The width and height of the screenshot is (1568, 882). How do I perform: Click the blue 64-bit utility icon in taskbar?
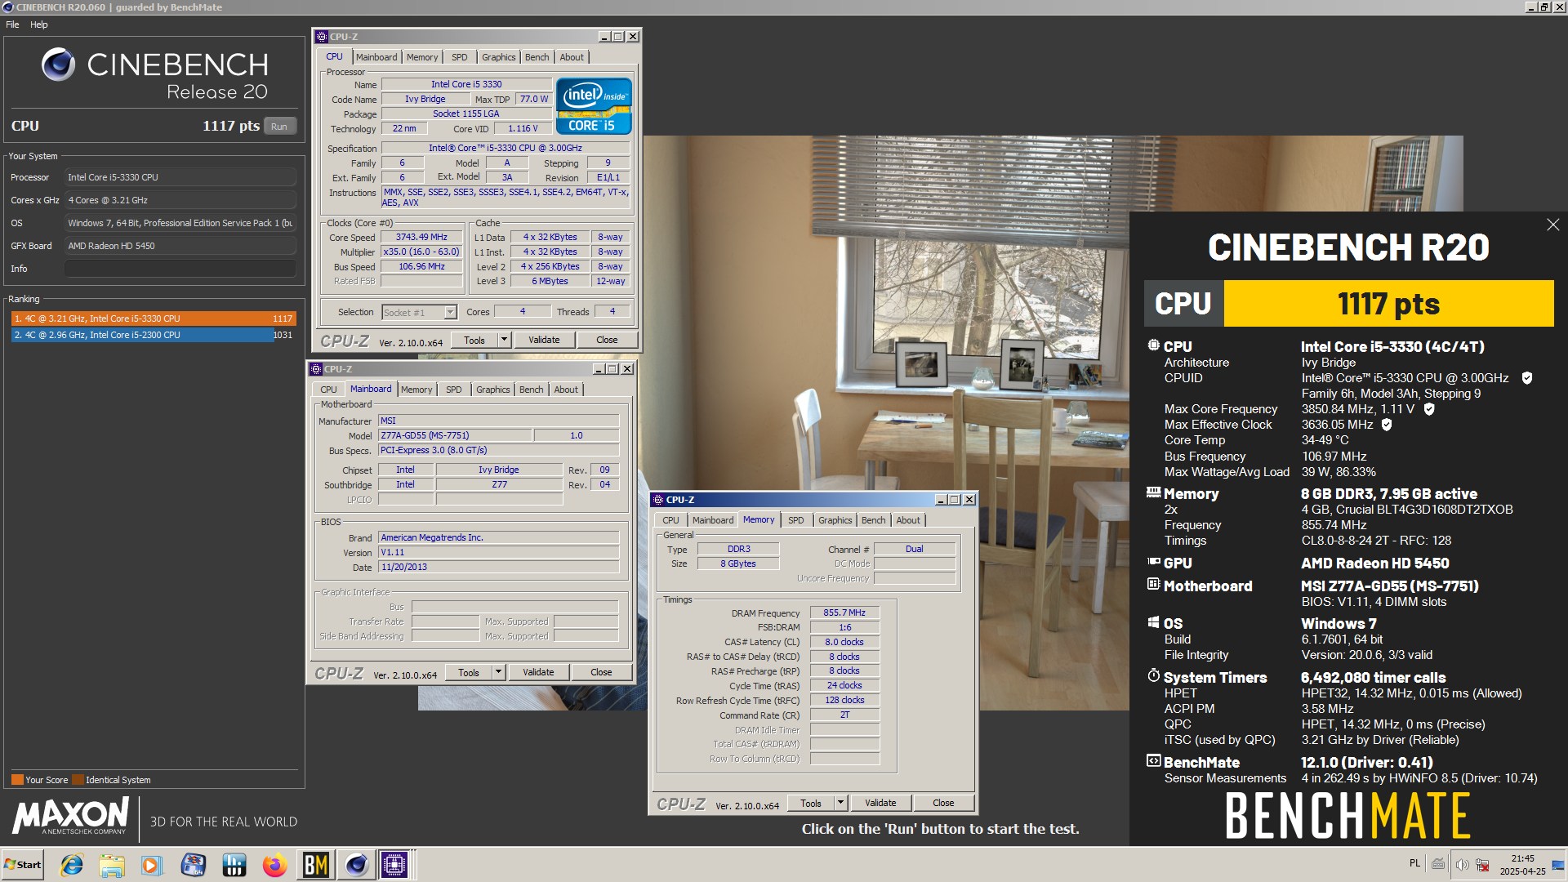coord(194,865)
